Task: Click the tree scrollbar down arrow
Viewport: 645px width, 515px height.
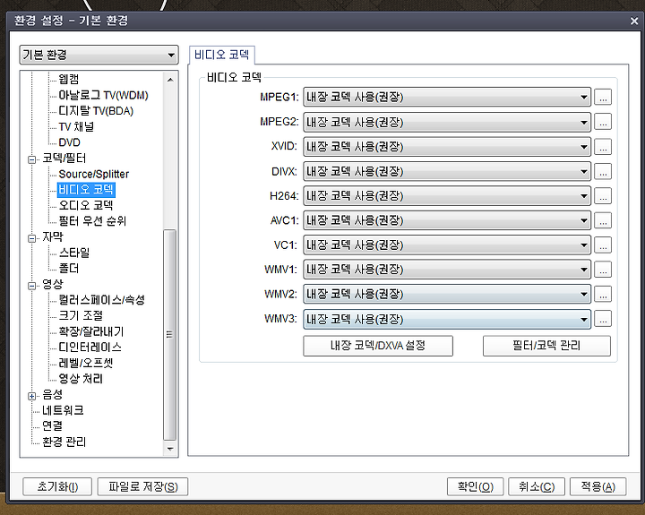Action: 170,449
